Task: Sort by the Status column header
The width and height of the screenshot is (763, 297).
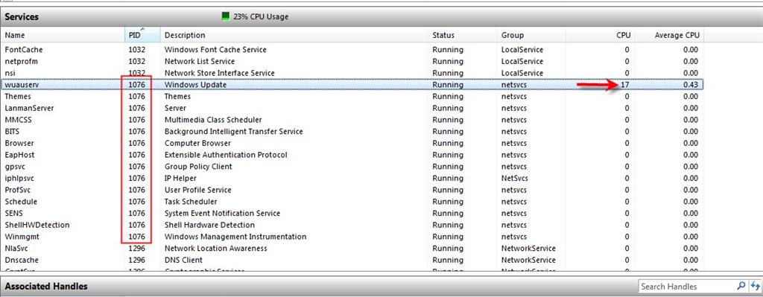Action: click(463, 35)
